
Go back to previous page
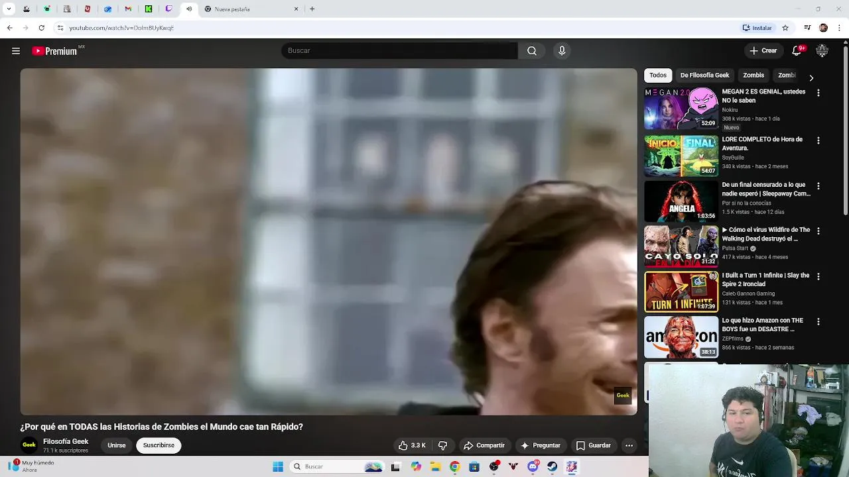pos(9,28)
